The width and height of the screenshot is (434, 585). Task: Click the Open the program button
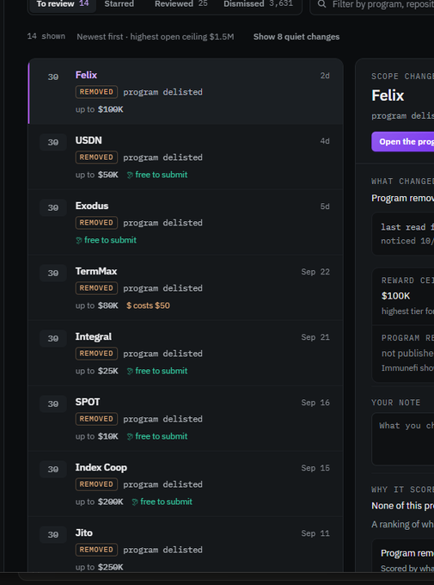pos(403,142)
